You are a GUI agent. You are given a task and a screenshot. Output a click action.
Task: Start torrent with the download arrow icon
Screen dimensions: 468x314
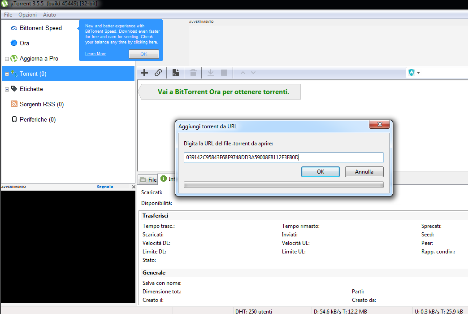click(x=210, y=73)
